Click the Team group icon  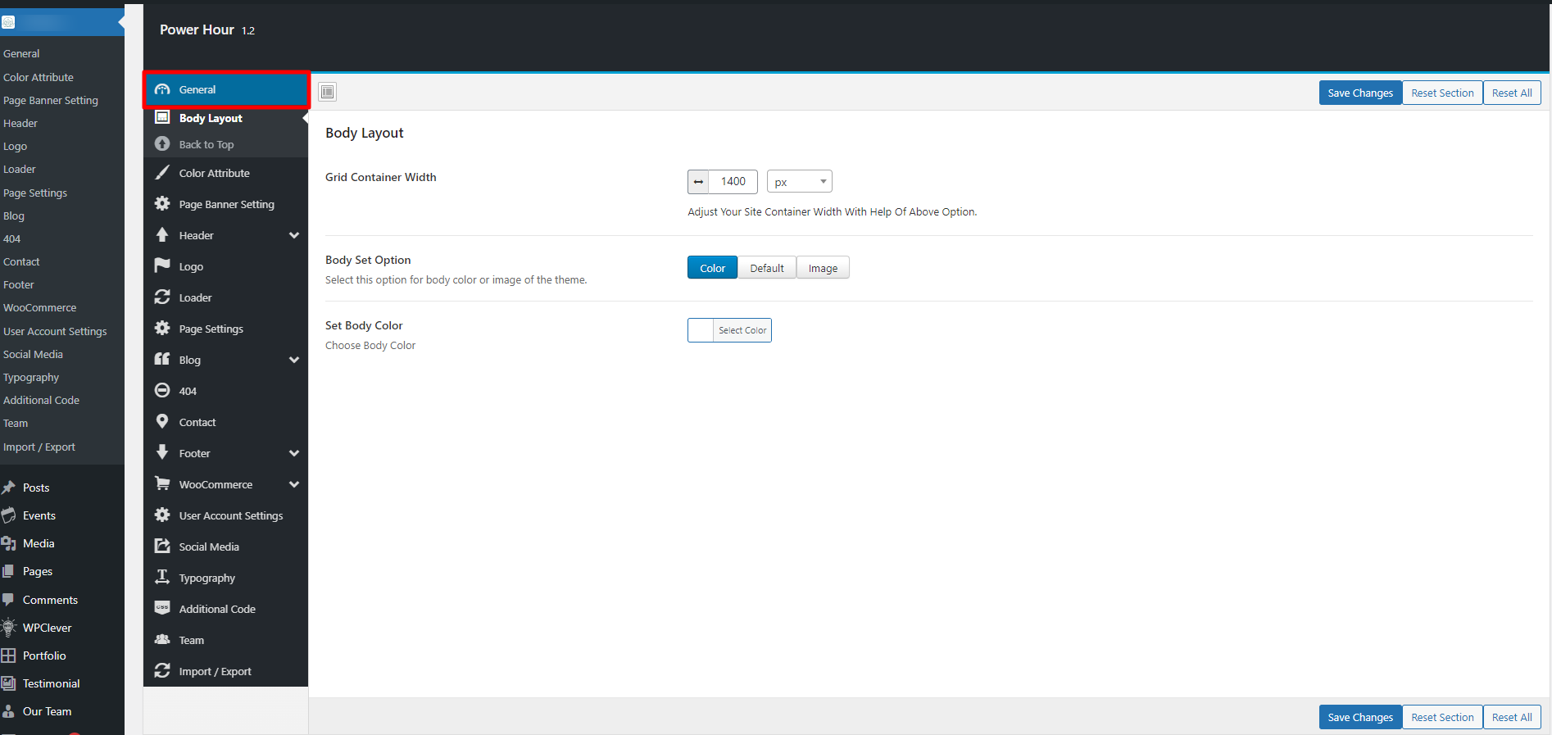pos(162,639)
